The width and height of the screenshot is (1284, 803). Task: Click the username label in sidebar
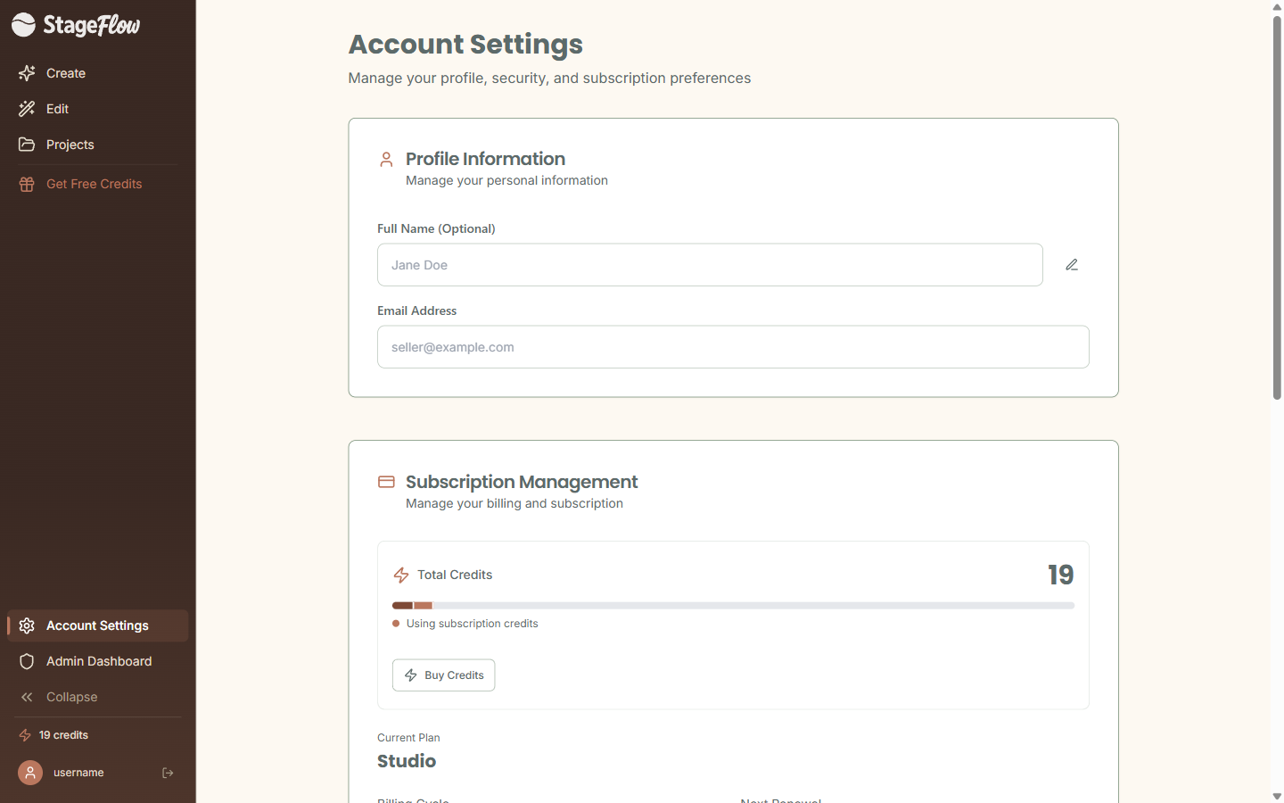(x=78, y=773)
